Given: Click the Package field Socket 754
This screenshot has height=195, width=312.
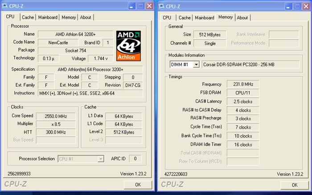Looking at the screenshot, I should pyautogui.click(x=75, y=50).
